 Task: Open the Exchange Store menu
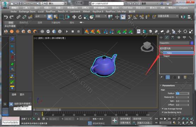[x=27, y=12]
